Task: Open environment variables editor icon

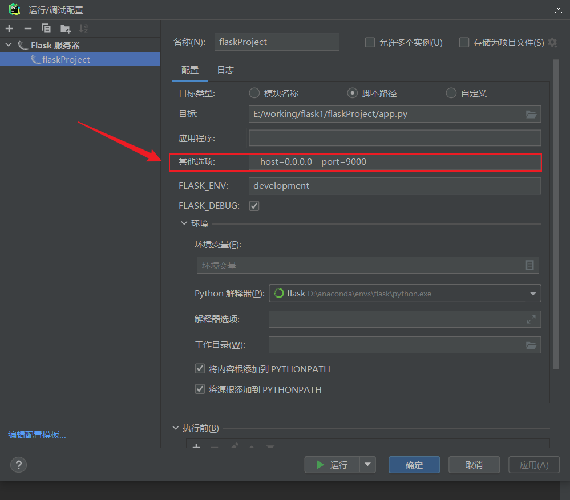Action: pos(529,265)
